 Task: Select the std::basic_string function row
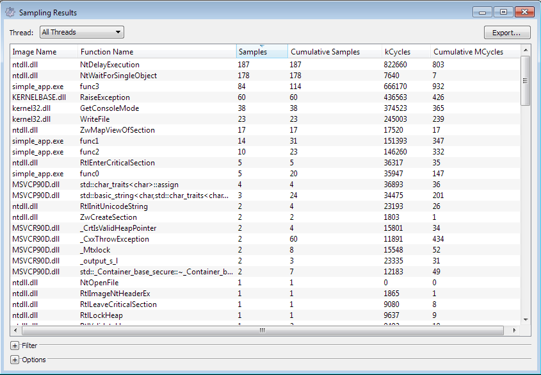[x=265, y=196]
